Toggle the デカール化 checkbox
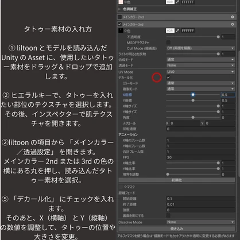Viewport: 240px width, 240px height. click(x=168, y=78)
